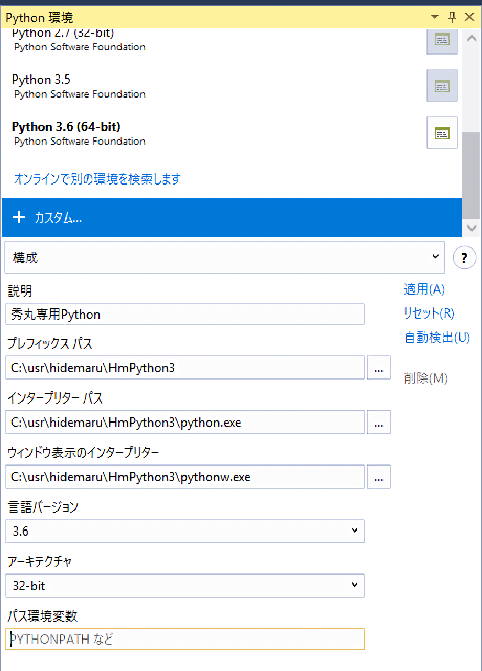Image resolution: width=482 pixels, height=671 pixels.
Task: Click the pin icon of Python 環境 panel
Action: 452,17
